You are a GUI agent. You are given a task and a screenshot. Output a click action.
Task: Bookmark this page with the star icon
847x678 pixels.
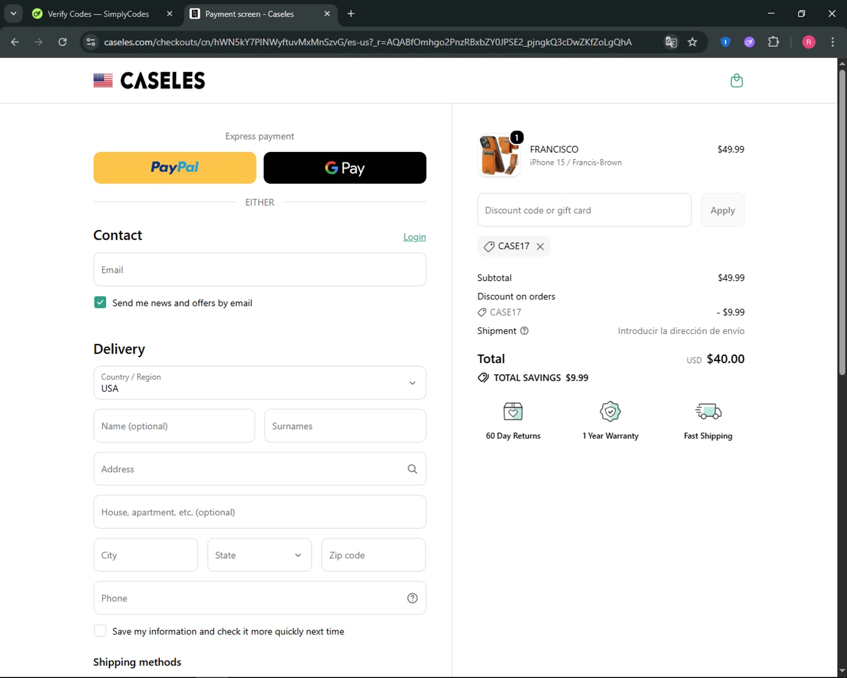692,42
